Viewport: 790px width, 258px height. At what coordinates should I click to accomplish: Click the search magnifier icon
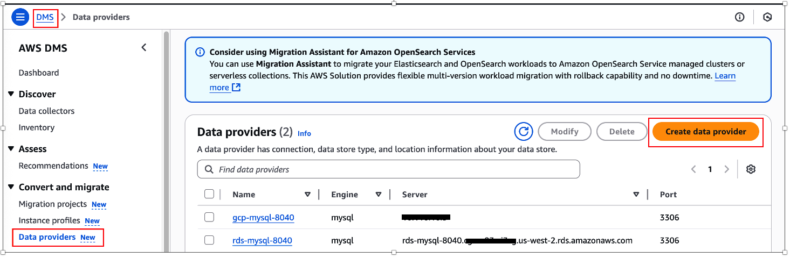209,169
